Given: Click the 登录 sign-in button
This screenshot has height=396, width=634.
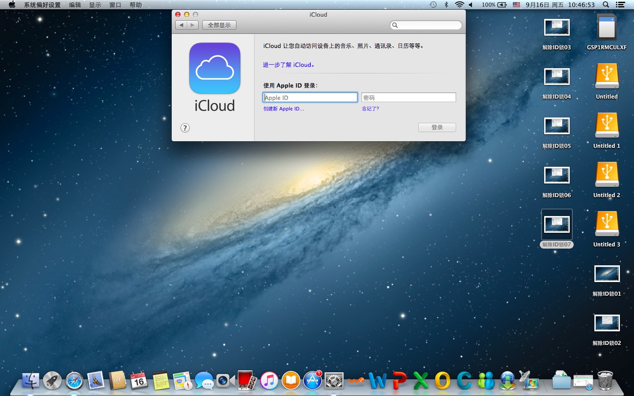Looking at the screenshot, I should [437, 127].
